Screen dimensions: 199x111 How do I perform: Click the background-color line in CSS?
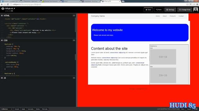pyautogui.click(x=16, y=51)
